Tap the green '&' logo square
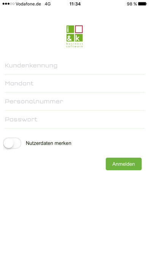This screenshot has width=149, height=265. 70,38
